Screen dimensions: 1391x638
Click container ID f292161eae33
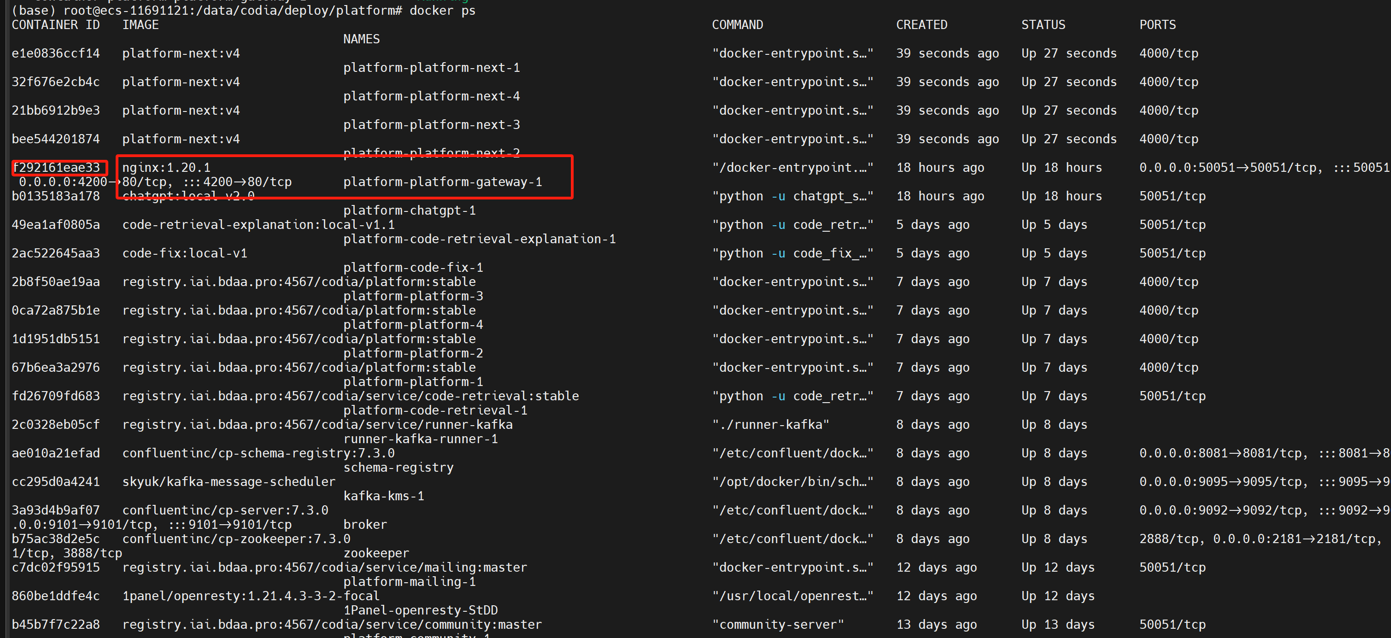click(x=56, y=167)
